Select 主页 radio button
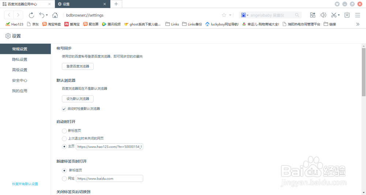Screen dimensions: 366x195 pos(64,147)
